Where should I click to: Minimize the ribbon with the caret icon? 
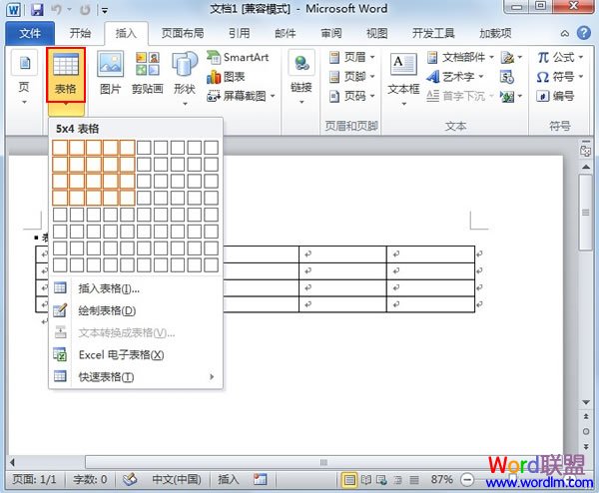(564, 34)
